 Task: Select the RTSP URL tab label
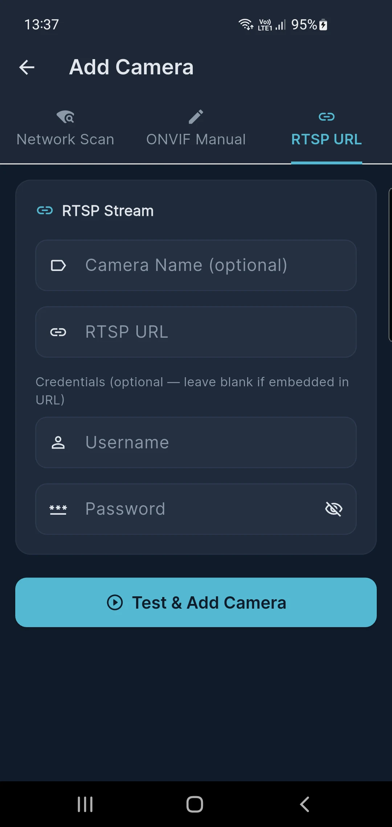327,140
